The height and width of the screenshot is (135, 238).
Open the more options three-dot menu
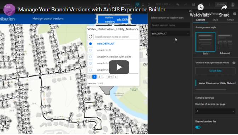(210, 4)
